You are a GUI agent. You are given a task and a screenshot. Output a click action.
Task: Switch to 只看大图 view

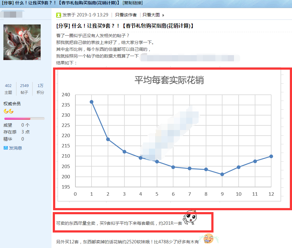pos(151,15)
